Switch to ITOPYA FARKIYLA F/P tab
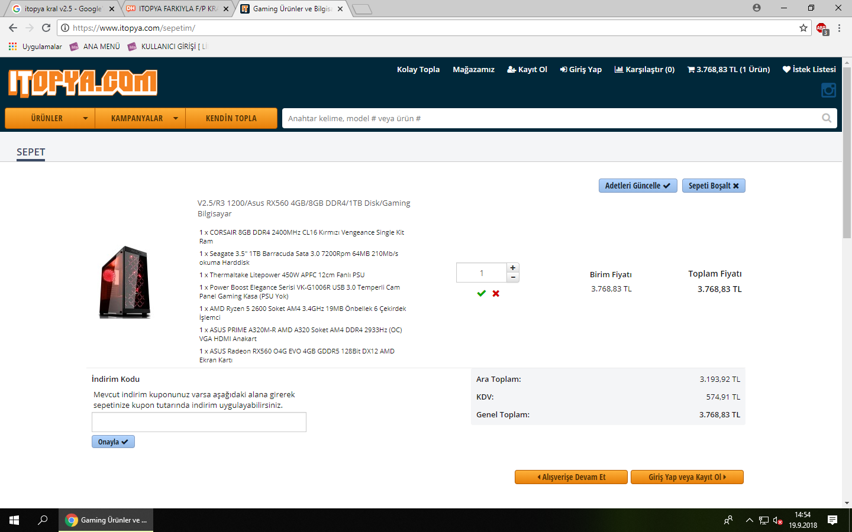The width and height of the screenshot is (852, 532). [x=176, y=9]
